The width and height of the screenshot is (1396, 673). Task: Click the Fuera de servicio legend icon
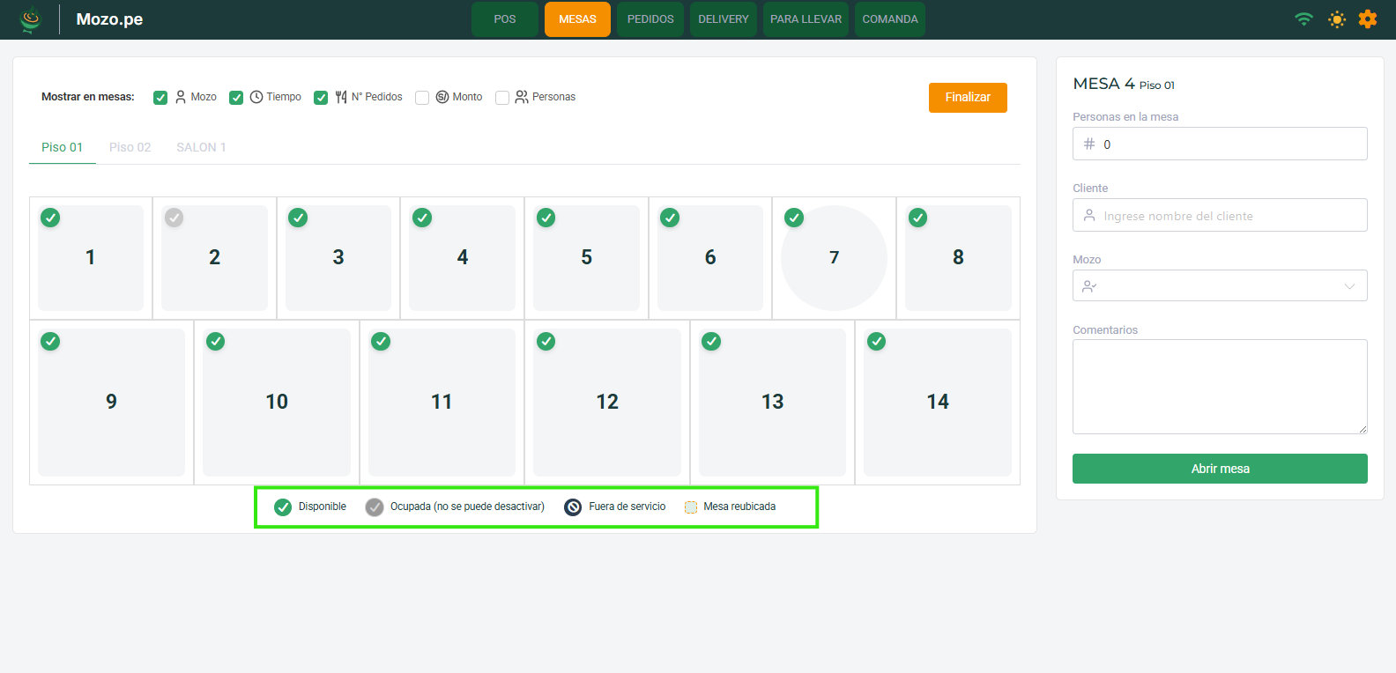[x=573, y=507]
